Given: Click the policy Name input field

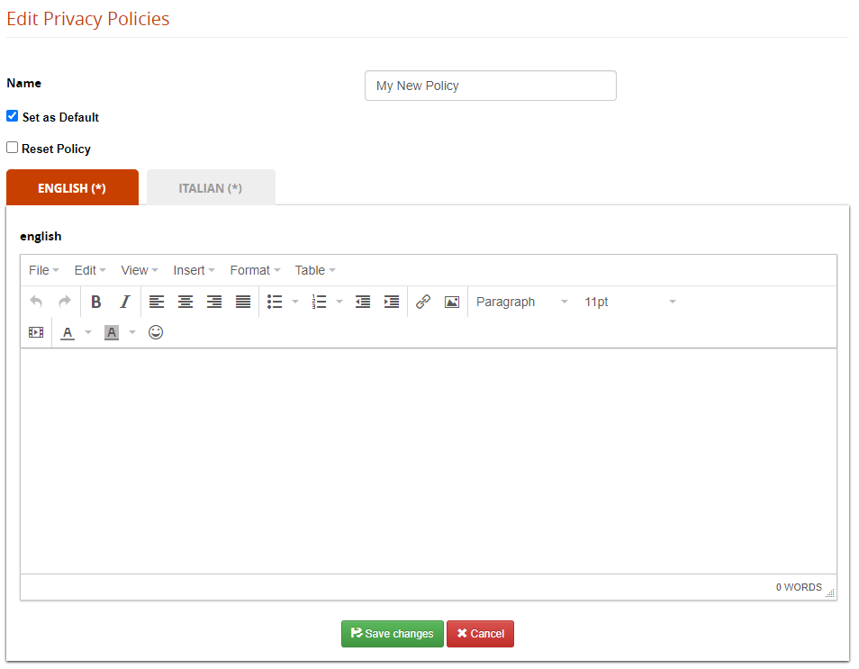Looking at the screenshot, I should (x=490, y=86).
